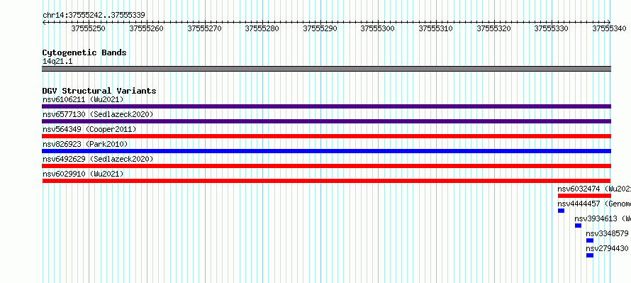
Task: Select the small blue bar under nsv4444457
Action: click(x=561, y=211)
